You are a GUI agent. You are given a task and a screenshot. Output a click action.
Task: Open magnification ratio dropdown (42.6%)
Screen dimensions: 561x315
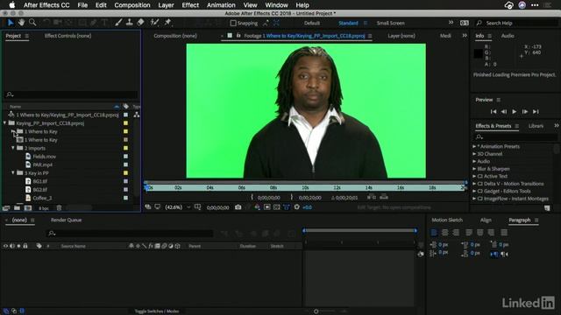(178, 207)
